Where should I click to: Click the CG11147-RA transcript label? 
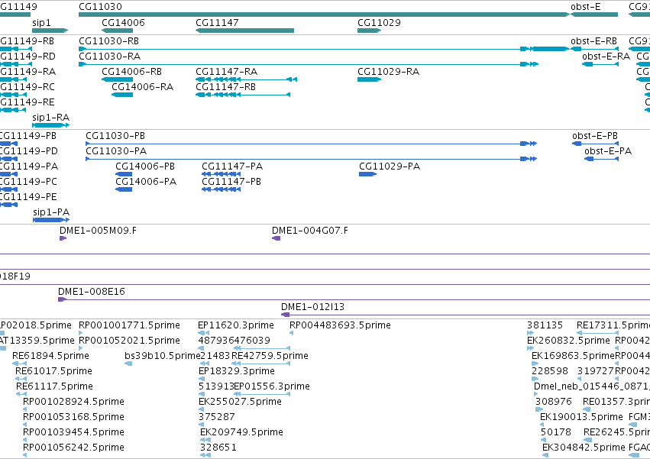[227, 72]
